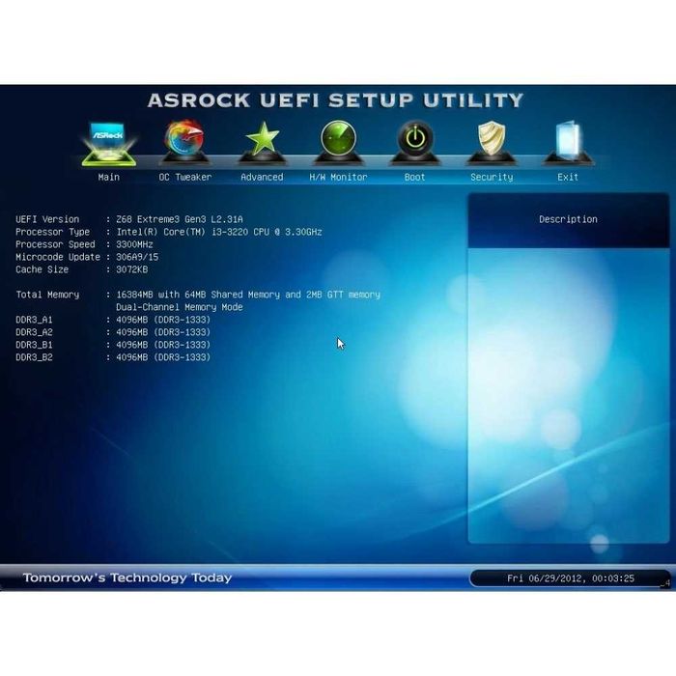The height and width of the screenshot is (676, 676).
Task: Select the 3300MHz speed value
Action: coord(134,244)
